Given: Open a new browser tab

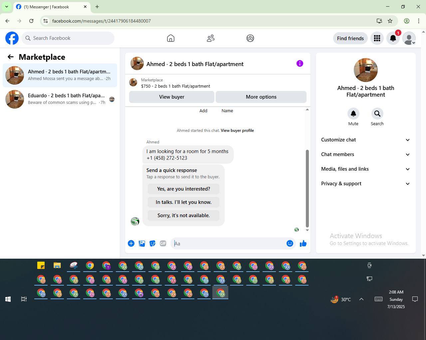Looking at the screenshot, I should (97, 7).
